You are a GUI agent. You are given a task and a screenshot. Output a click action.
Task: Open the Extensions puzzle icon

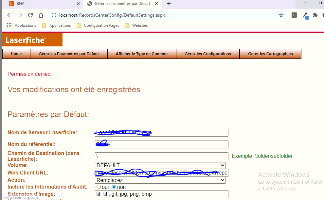pos(315,15)
